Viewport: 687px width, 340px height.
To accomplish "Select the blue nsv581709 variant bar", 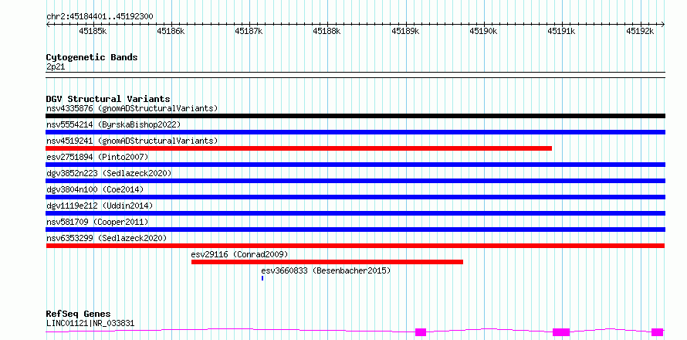I will [355, 229].
